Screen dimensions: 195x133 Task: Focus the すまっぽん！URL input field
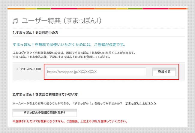coord(96,72)
